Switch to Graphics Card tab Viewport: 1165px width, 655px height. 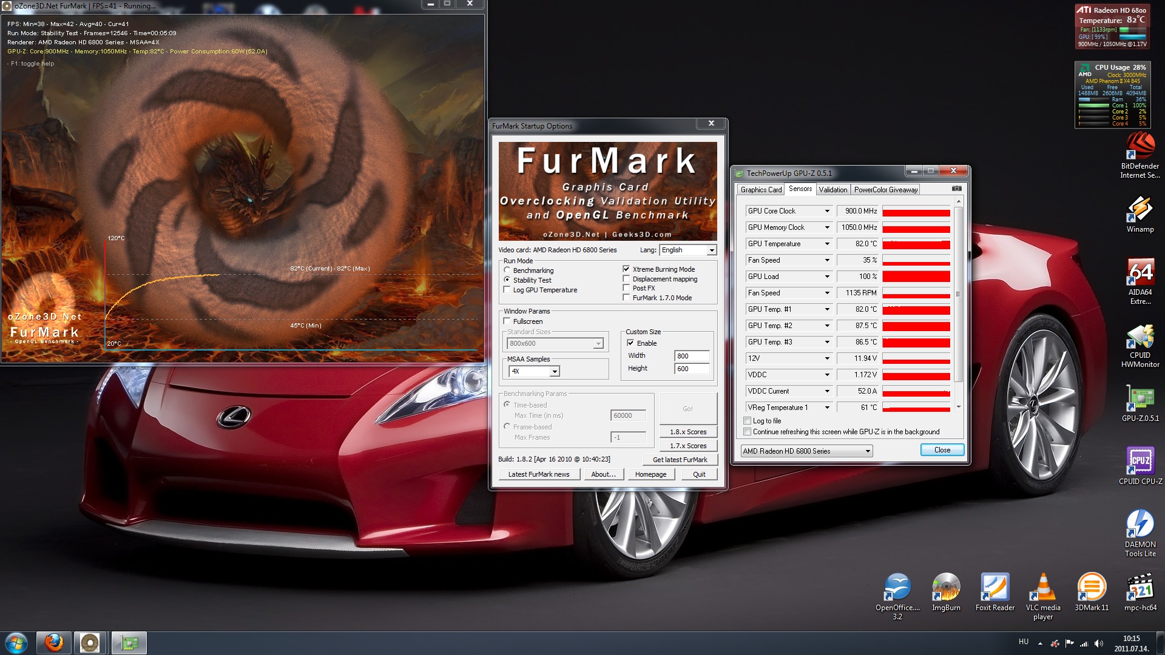pyautogui.click(x=761, y=190)
